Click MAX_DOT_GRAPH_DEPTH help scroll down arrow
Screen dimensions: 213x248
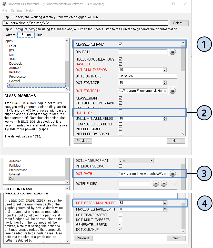click(x=67, y=241)
